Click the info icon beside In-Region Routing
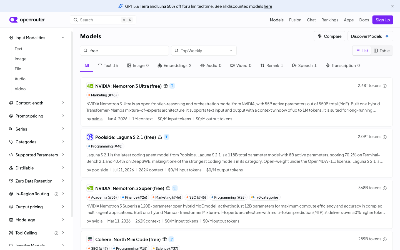Screen dimensions: 400x250 (56, 194)
